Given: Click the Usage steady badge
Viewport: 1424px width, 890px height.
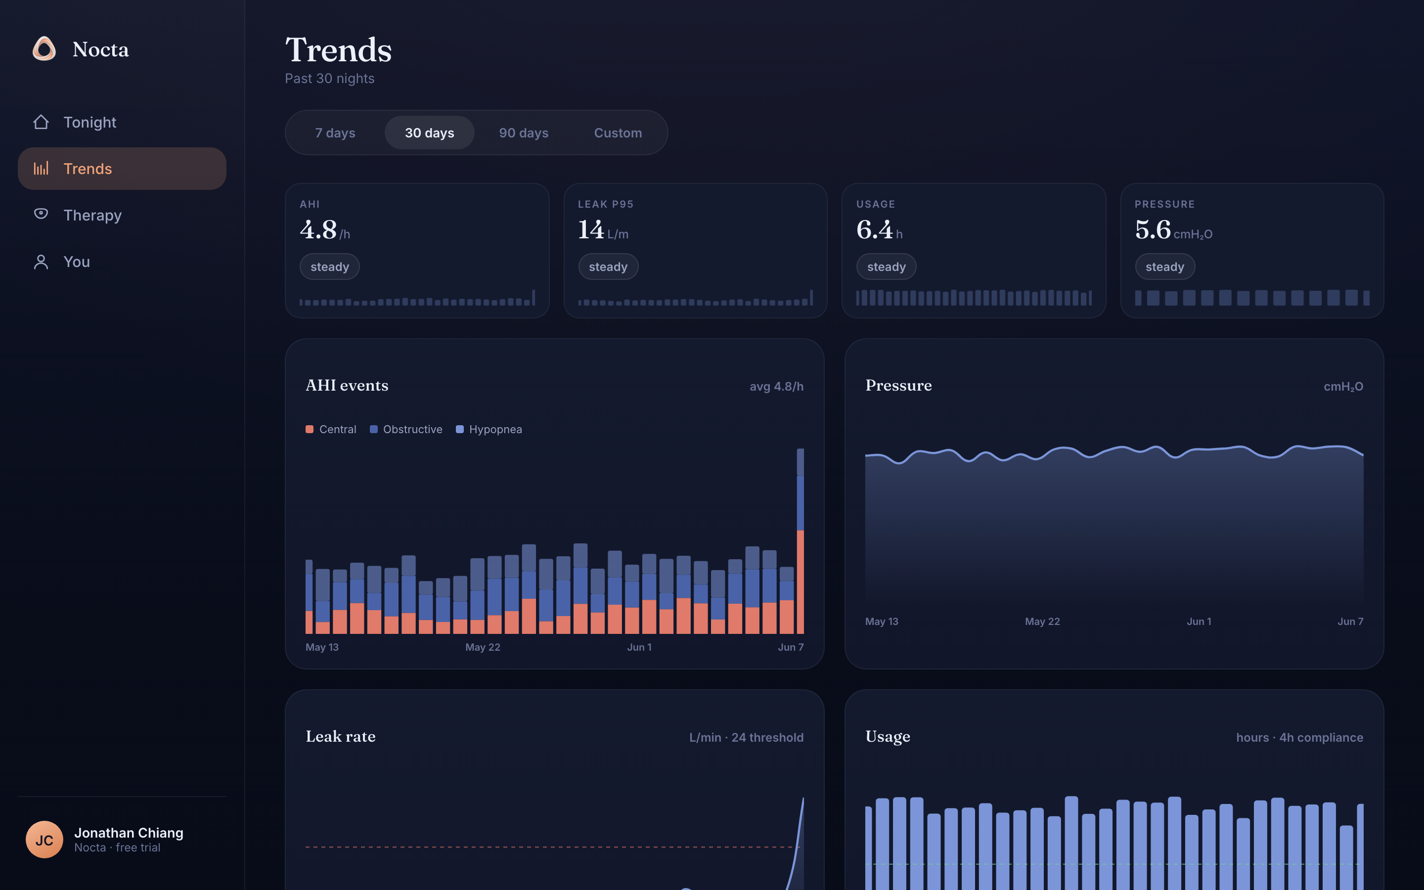Looking at the screenshot, I should click(x=886, y=267).
